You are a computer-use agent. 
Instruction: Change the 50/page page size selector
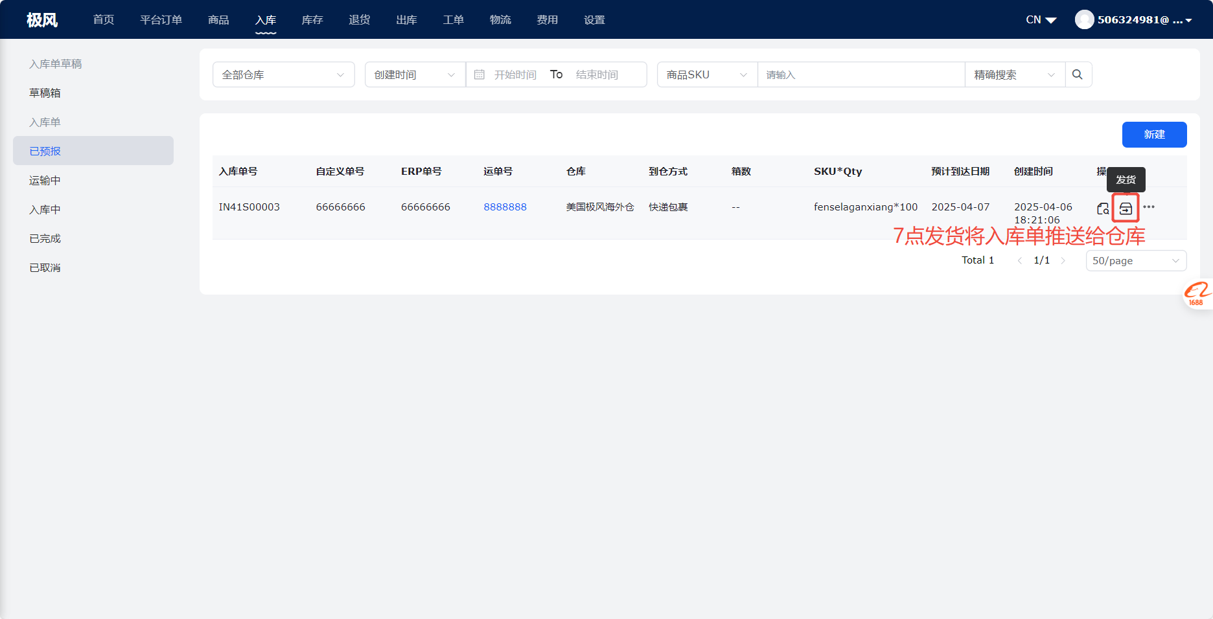pos(1135,260)
